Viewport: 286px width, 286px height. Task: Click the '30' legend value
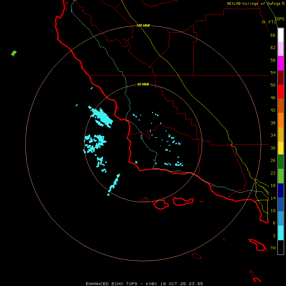tap(273, 148)
